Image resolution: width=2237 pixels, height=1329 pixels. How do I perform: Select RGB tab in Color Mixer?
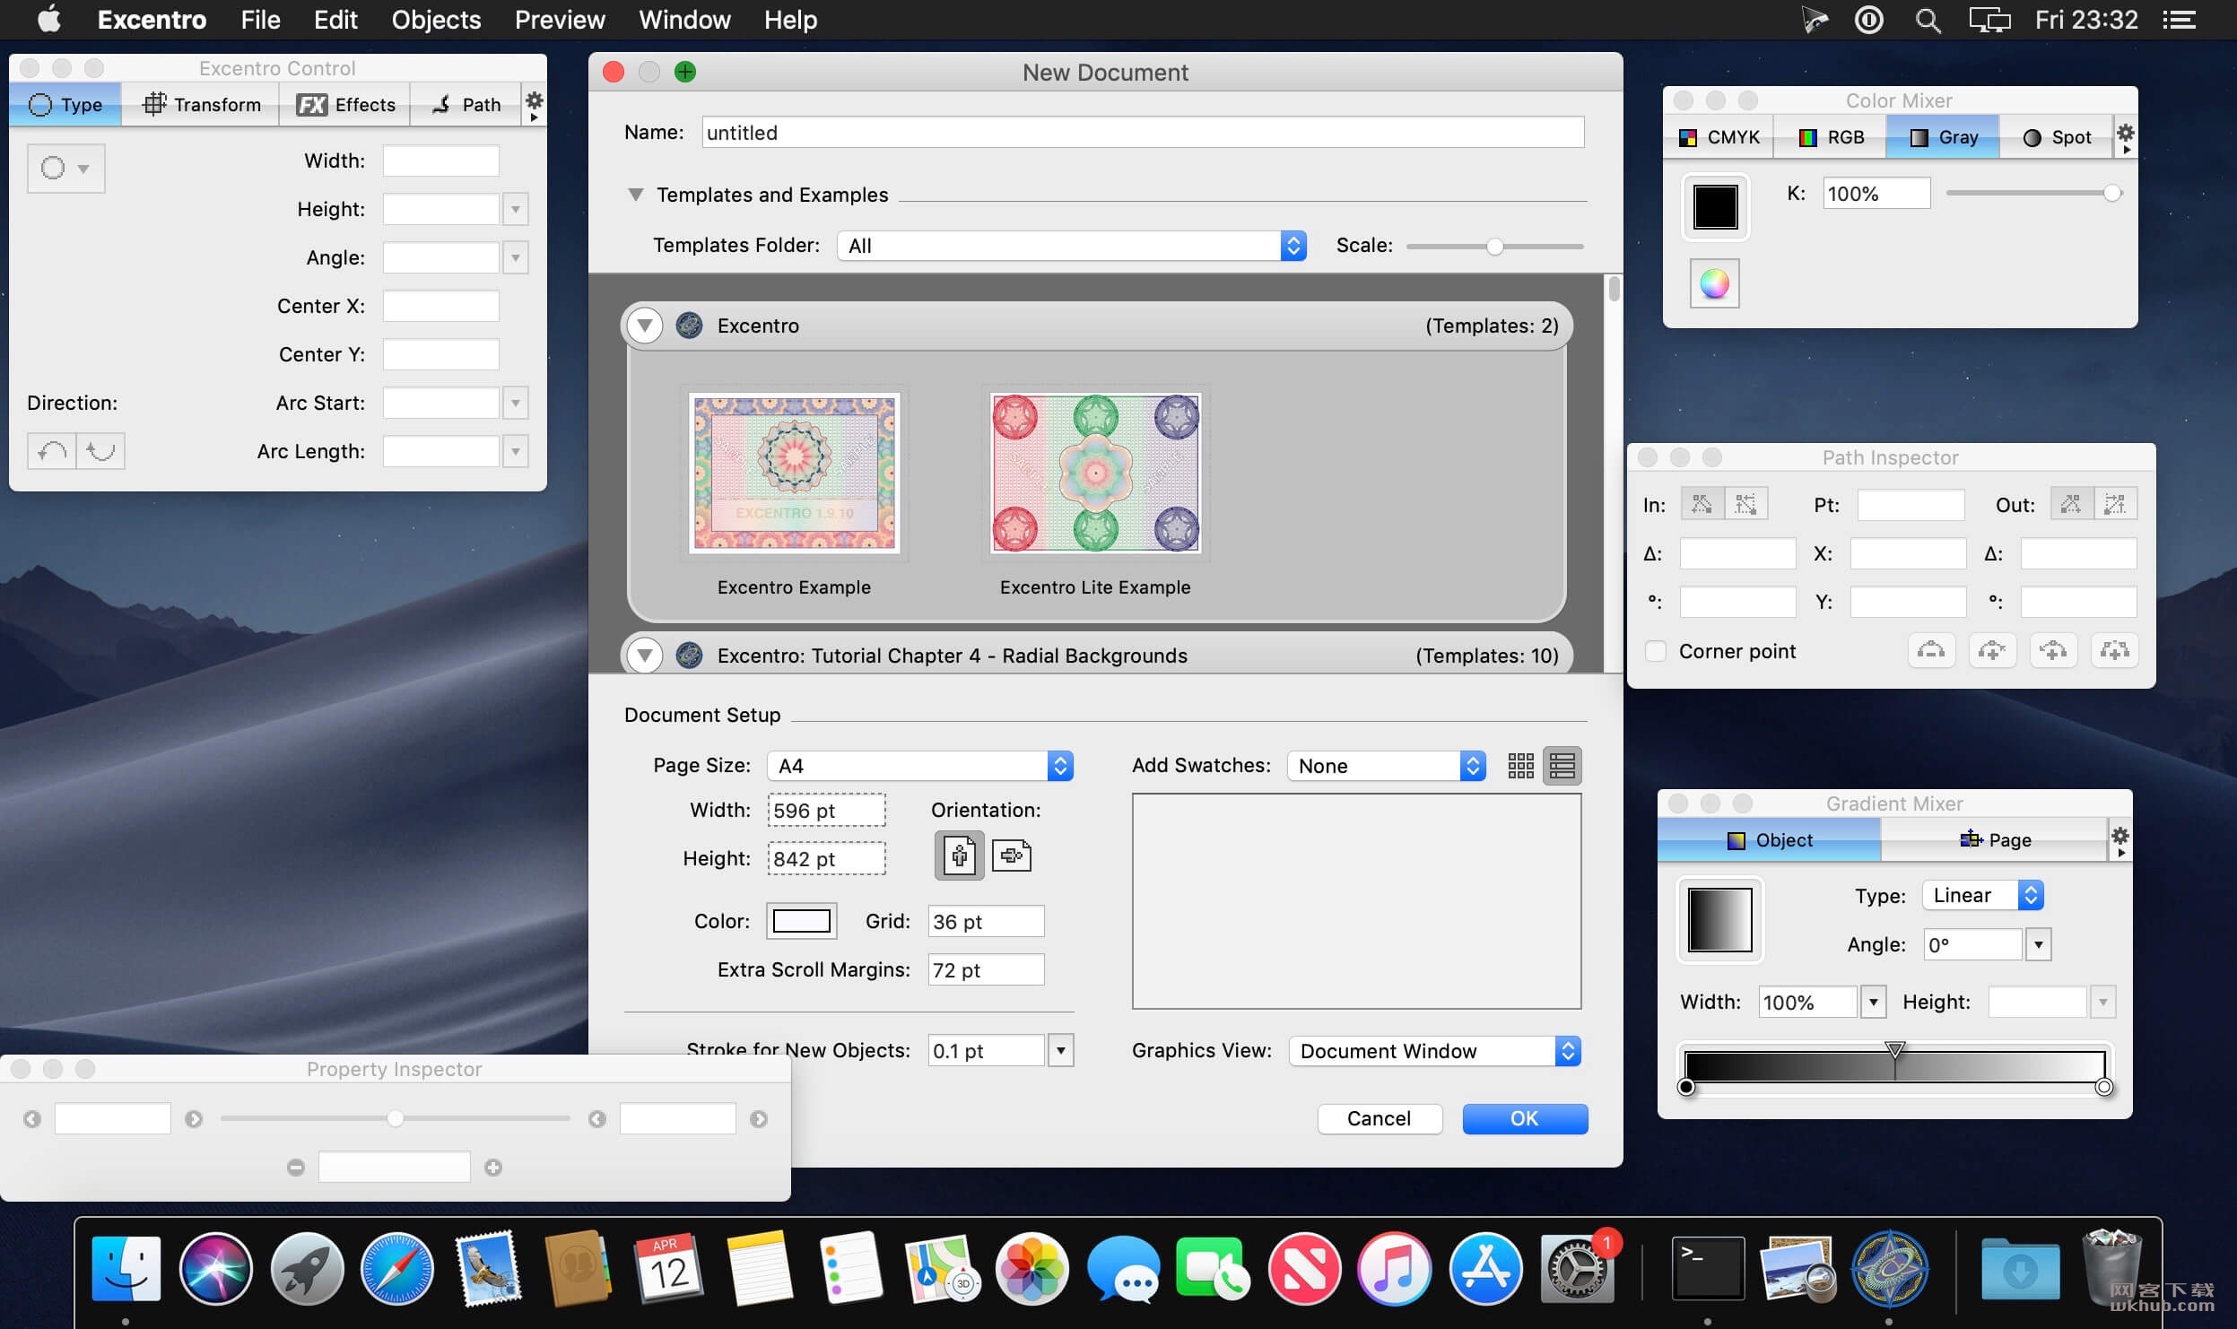click(x=1831, y=137)
